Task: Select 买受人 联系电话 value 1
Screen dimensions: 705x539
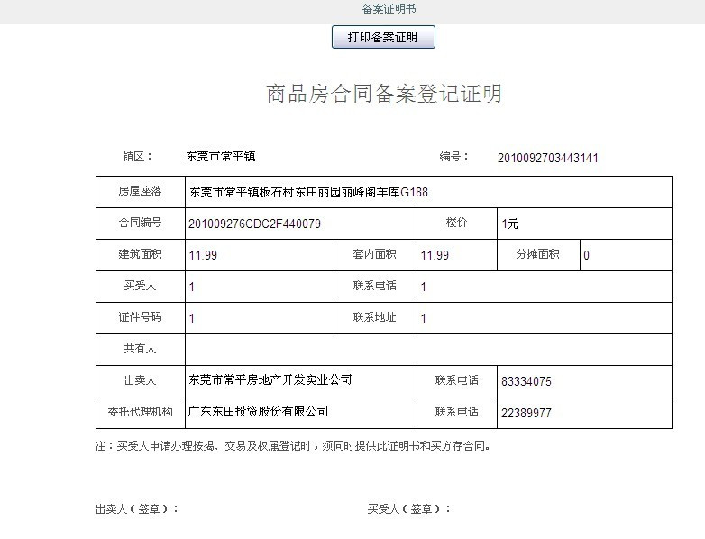Action: coord(424,287)
